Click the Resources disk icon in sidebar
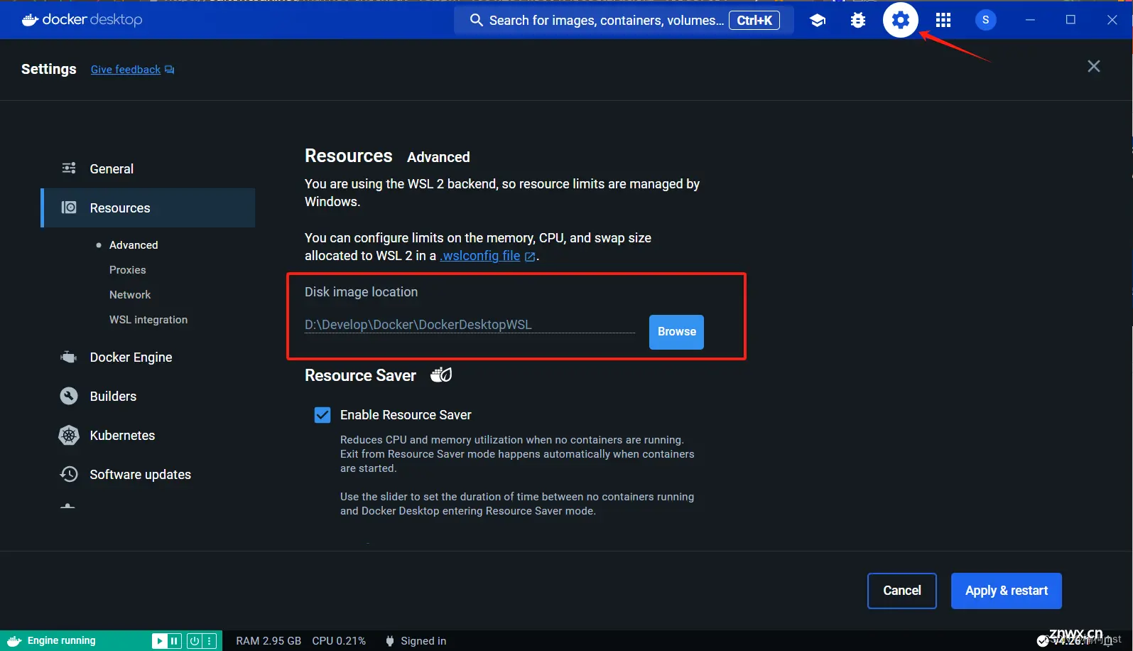Image resolution: width=1133 pixels, height=651 pixels. tap(69, 208)
